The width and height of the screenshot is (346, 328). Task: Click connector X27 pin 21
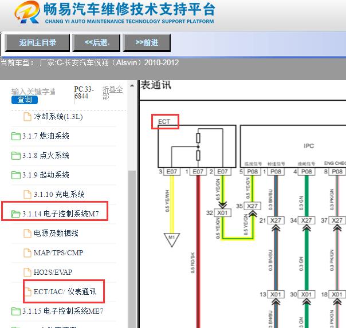point(276,220)
